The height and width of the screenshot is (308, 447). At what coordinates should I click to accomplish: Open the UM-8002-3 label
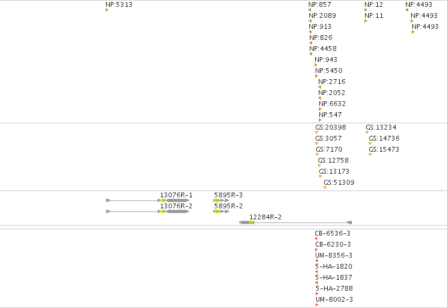[335, 300]
